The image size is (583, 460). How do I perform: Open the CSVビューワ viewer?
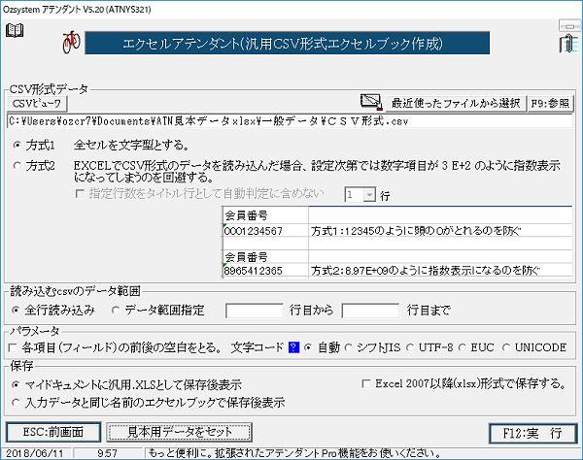[x=37, y=103]
